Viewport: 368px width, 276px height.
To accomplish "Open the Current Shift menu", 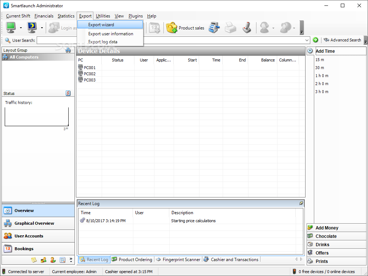I will [x=18, y=16].
